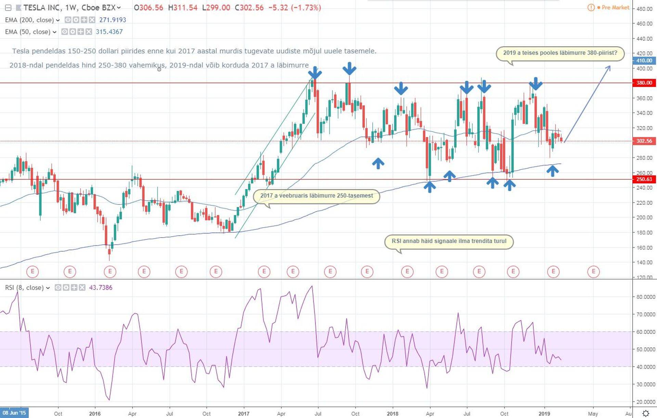
Task: Open EMA 200 settings gear
Action: pos(76,20)
